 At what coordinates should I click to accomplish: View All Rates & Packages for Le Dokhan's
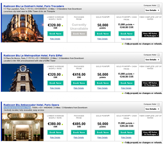150,35
